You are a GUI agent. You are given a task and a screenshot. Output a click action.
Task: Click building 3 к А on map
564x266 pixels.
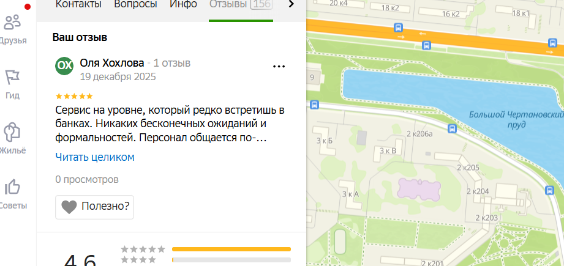point(351,194)
